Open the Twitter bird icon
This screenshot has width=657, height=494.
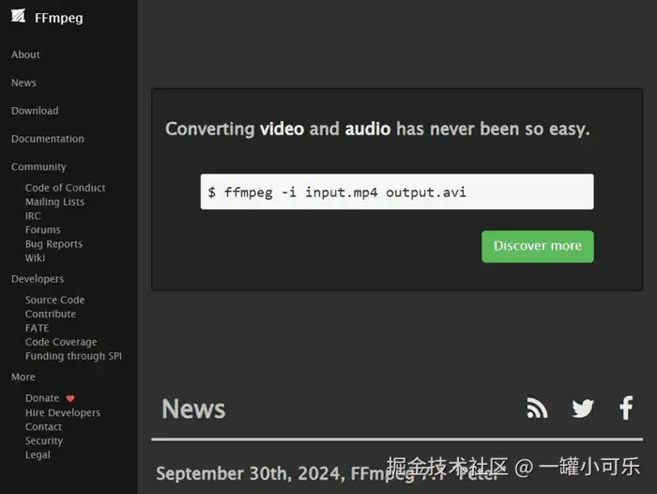tap(583, 408)
